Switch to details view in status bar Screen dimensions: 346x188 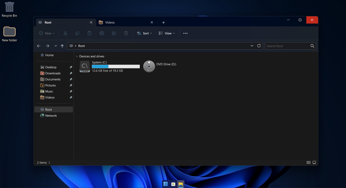308,162
